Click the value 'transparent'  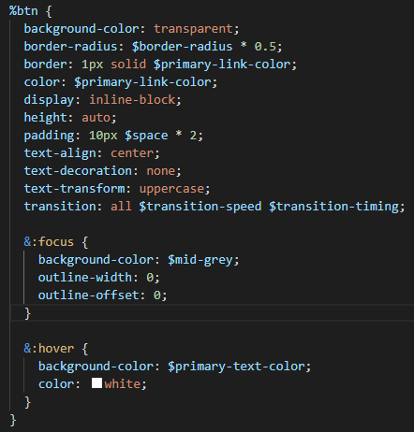[193, 29]
